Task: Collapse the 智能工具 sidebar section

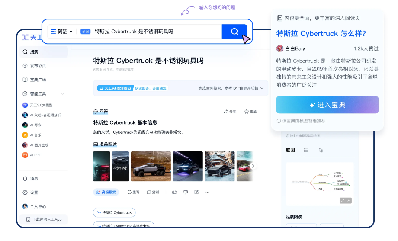Action: tap(63, 94)
